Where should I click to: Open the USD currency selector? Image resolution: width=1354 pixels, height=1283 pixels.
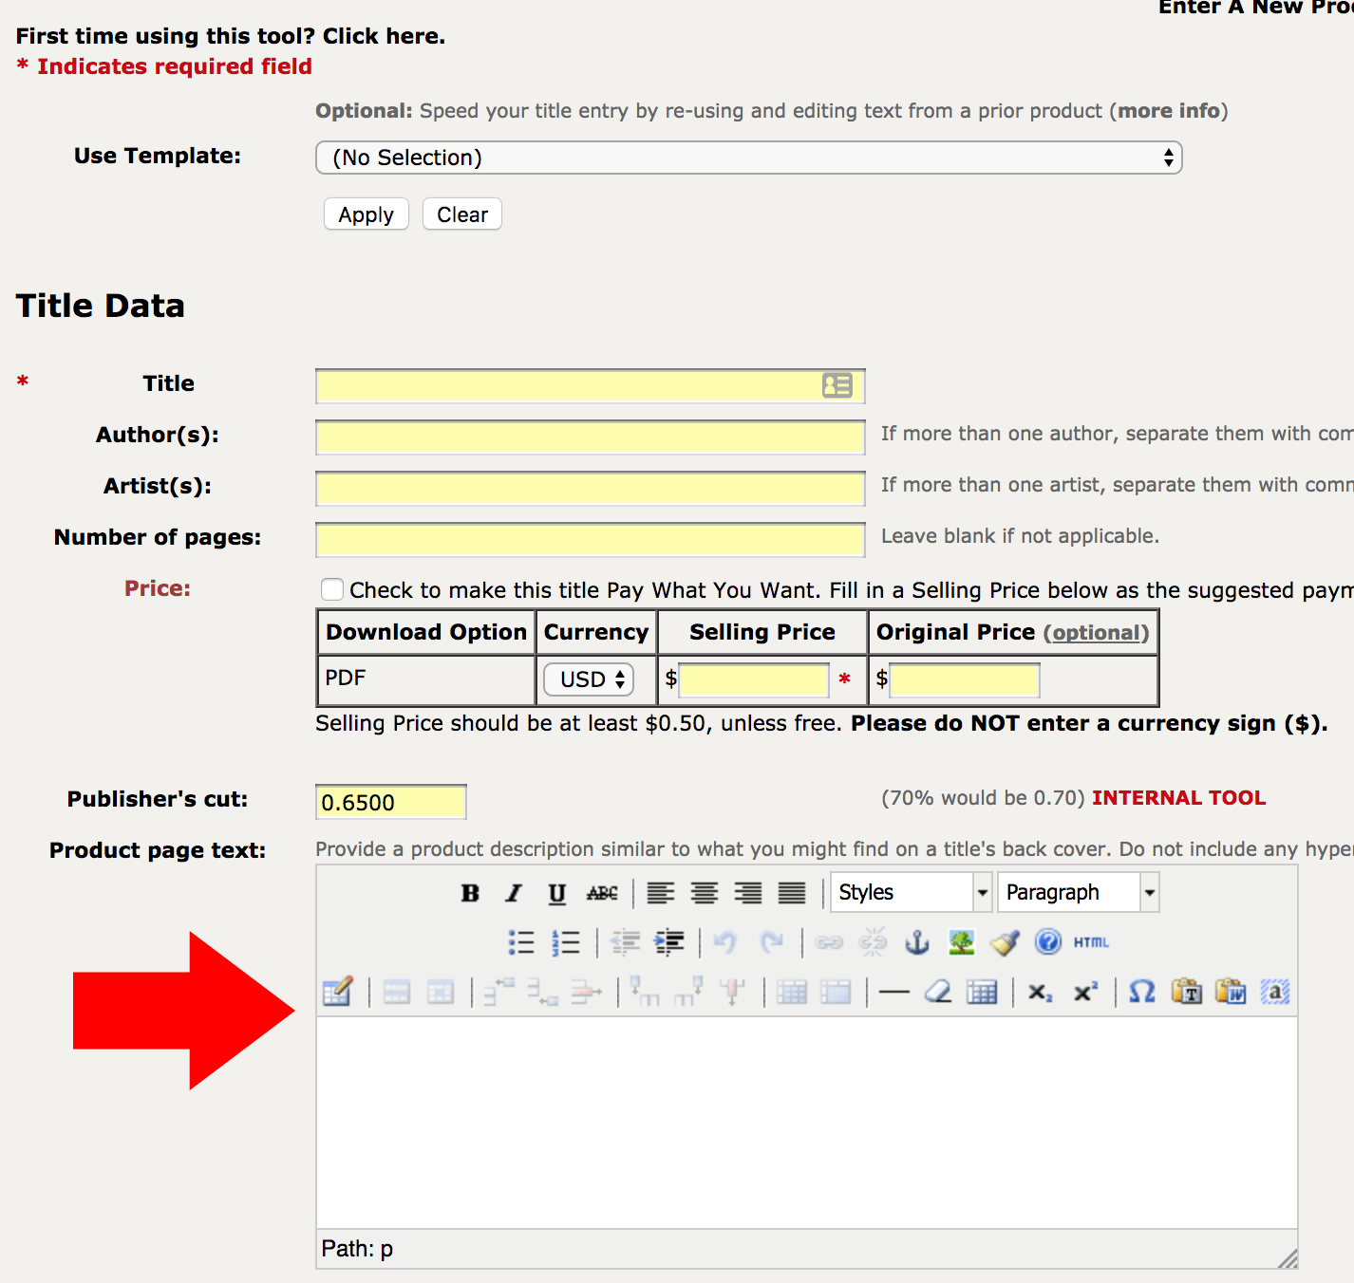587,679
